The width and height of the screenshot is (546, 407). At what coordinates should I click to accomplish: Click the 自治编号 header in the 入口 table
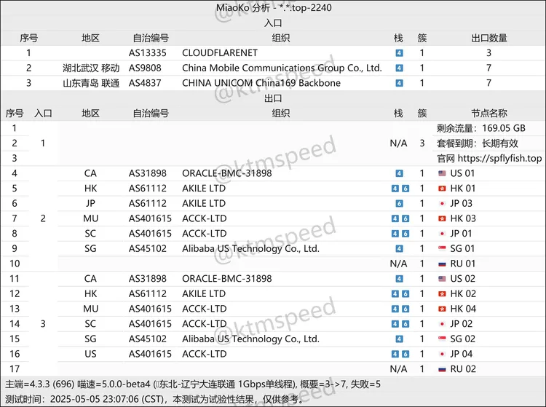150,38
